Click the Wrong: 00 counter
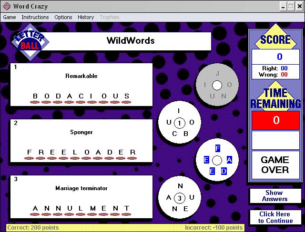This screenshot has width=305, height=232. pyautogui.click(x=273, y=75)
